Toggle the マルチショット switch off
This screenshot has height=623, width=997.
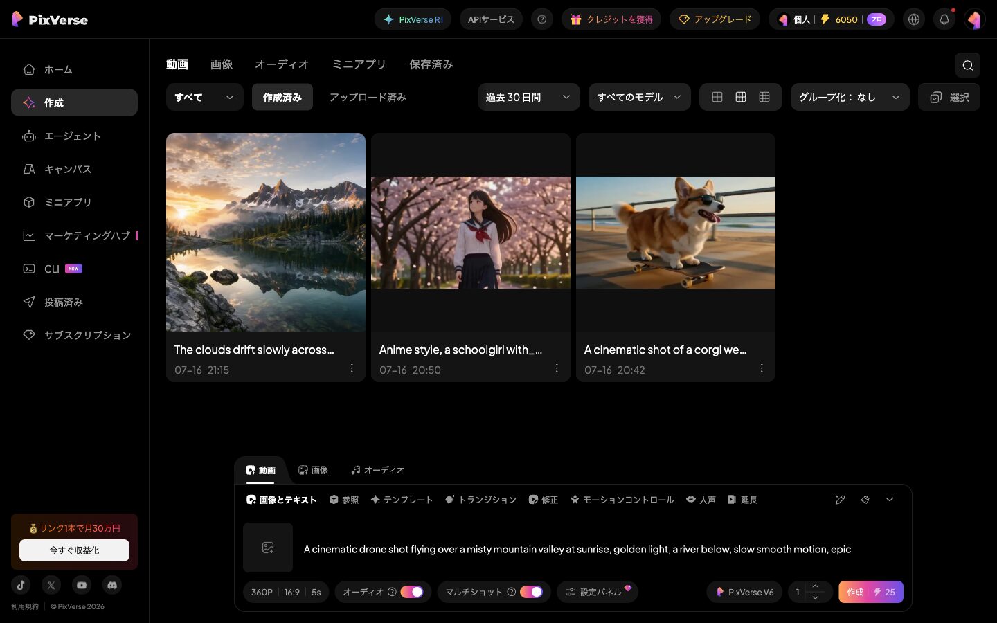[531, 592]
